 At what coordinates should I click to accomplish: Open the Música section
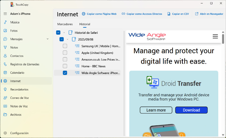pos(27,22)
